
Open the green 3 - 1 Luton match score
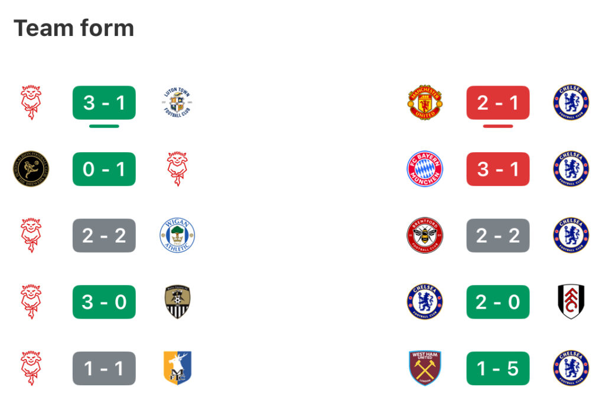point(104,103)
